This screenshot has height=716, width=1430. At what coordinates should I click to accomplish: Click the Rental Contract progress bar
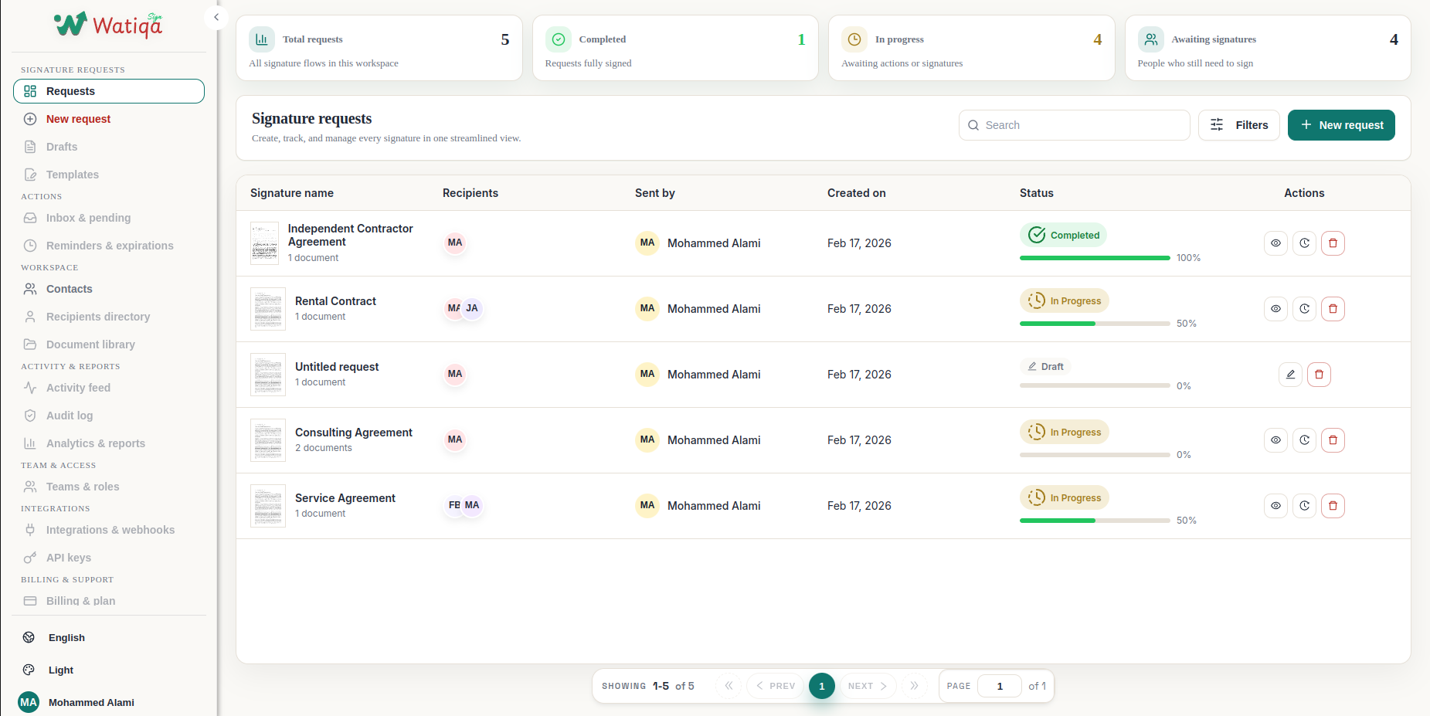1094,324
